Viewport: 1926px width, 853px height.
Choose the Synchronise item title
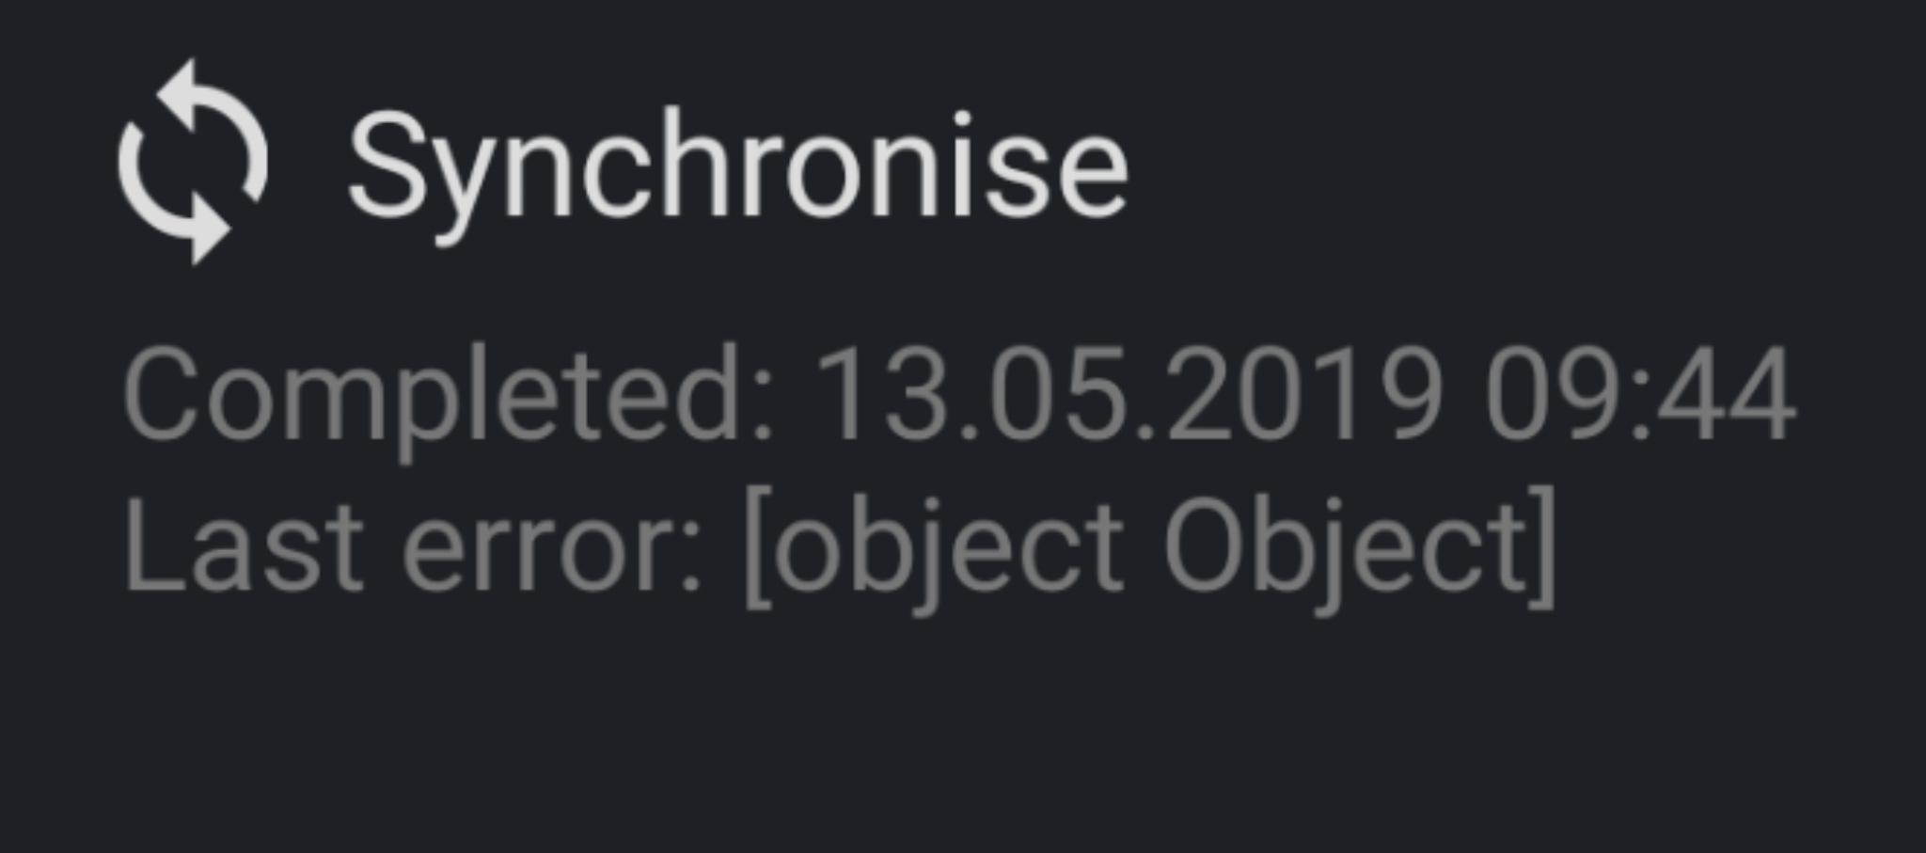[737, 166]
